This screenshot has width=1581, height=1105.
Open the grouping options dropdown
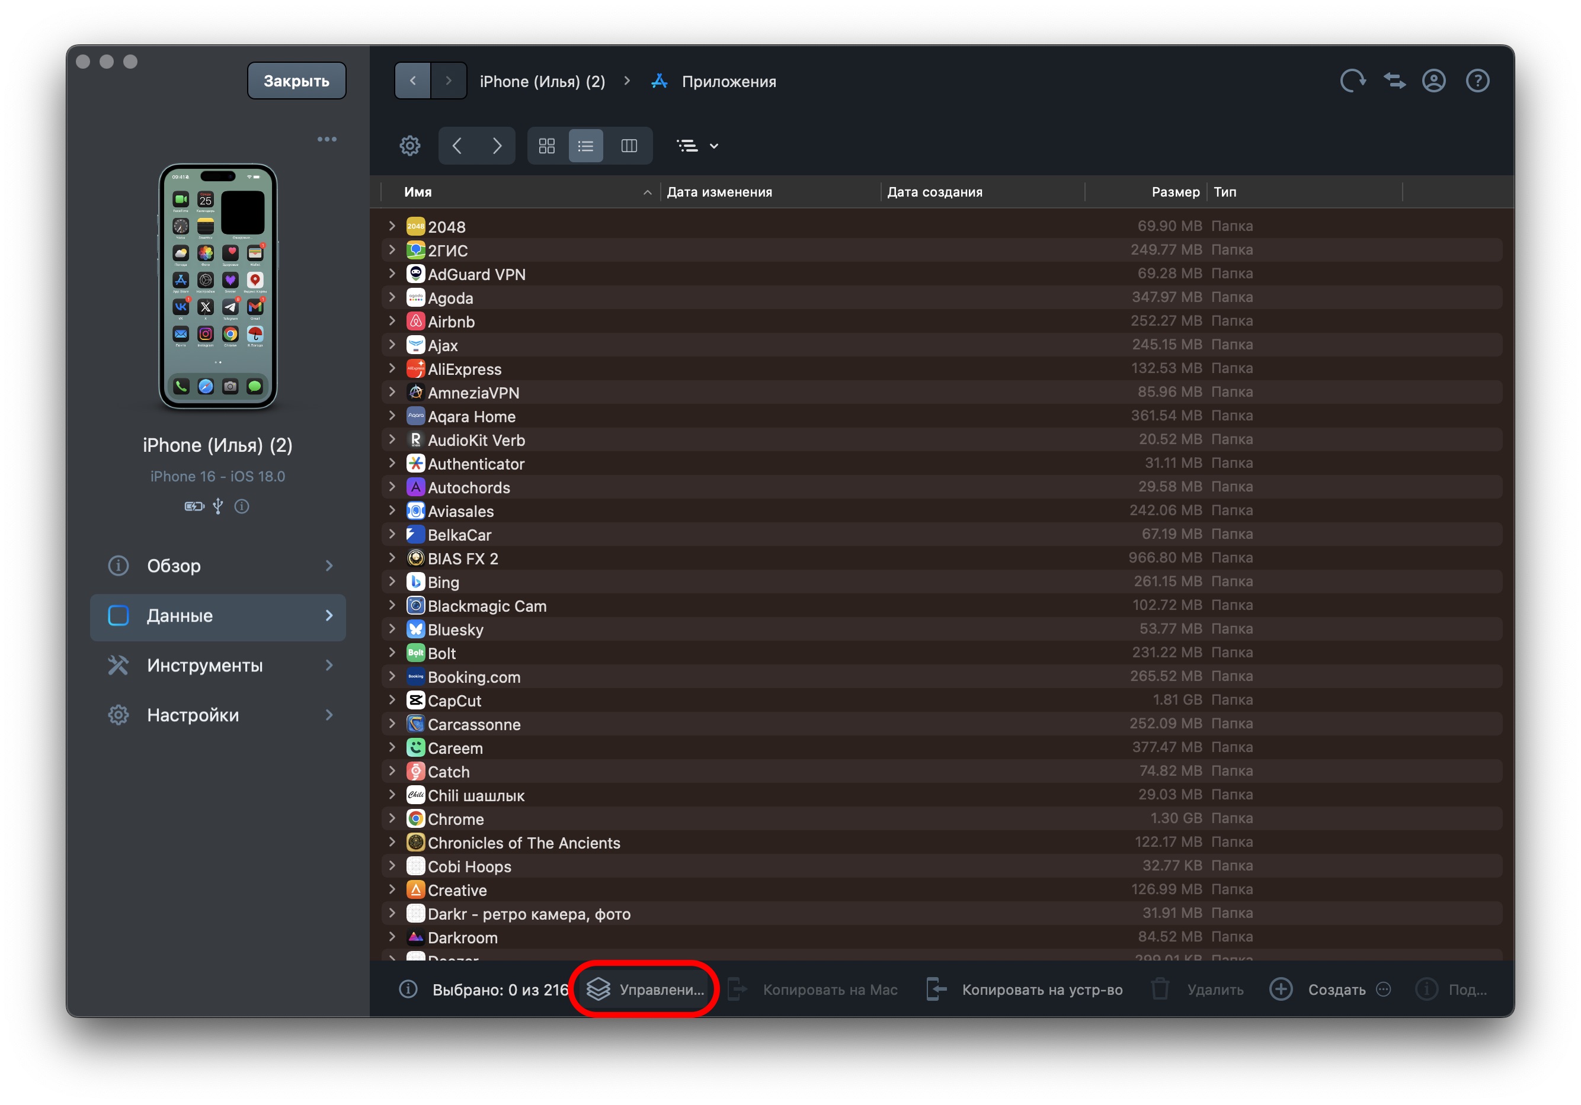pos(697,146)
